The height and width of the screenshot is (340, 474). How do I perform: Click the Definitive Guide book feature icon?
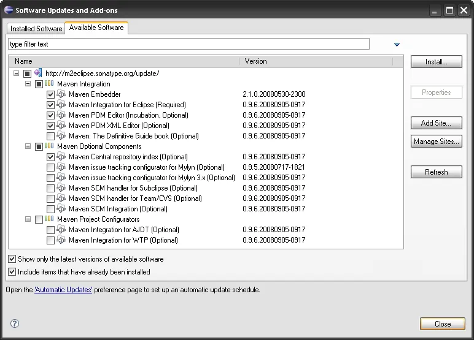[61, 135]
